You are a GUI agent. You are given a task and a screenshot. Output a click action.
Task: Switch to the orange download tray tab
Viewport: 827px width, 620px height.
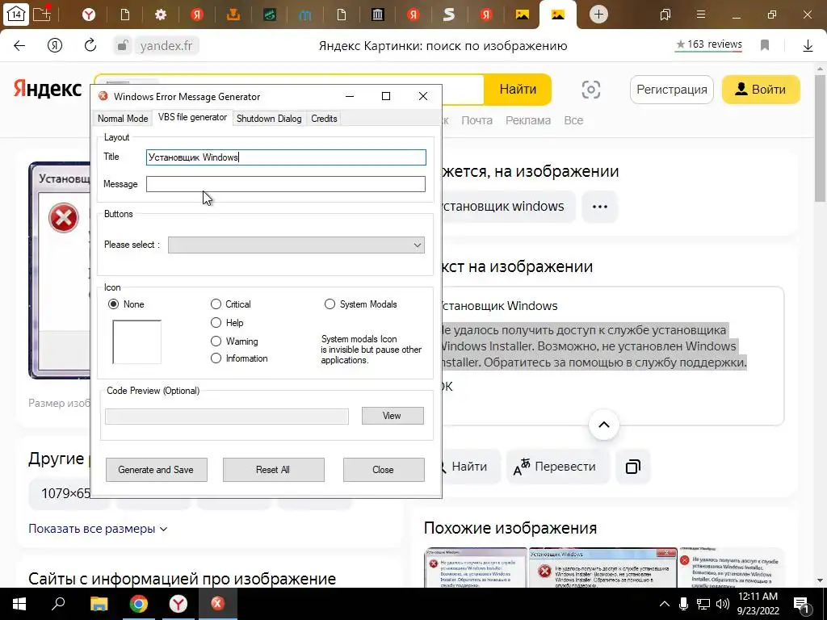pos(233,15)
